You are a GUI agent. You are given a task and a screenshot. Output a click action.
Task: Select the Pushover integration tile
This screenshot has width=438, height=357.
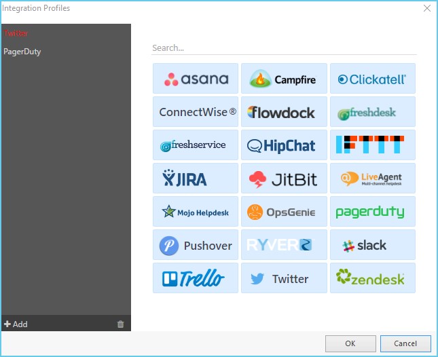(196, 244)
